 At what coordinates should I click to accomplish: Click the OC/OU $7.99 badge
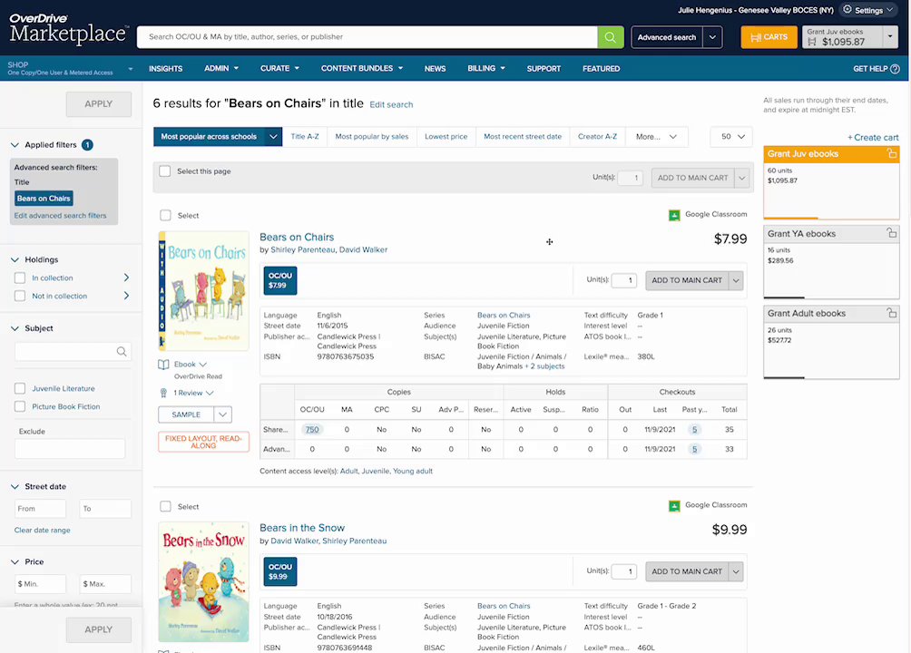(x=280, y=280)
